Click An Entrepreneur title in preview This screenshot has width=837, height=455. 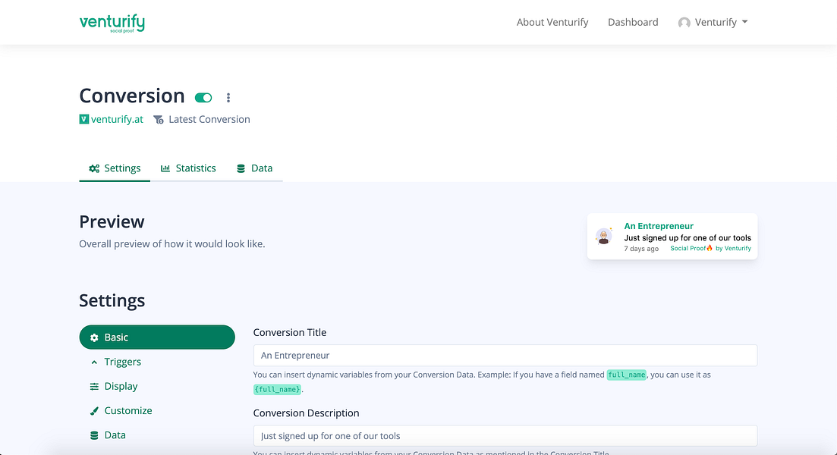pos(659,226)
